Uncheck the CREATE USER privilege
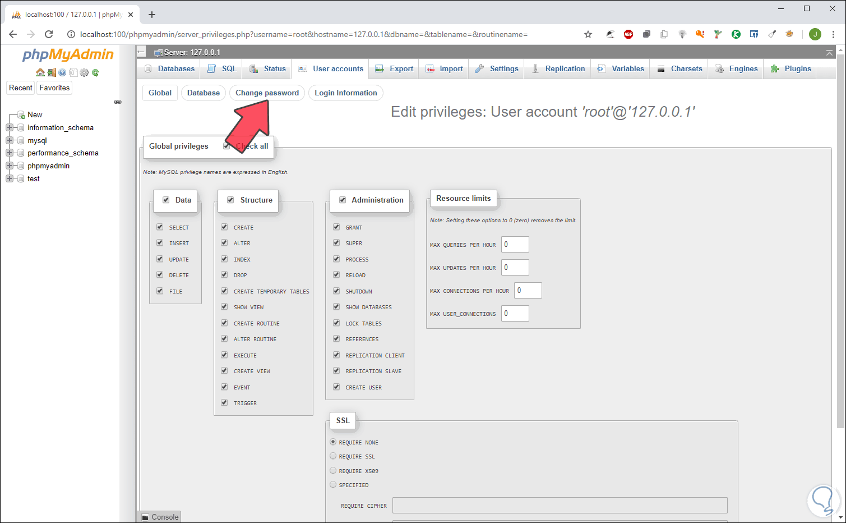 tap(336, 387)
